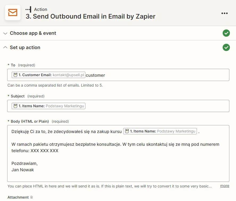Click inside the To input after the word customer

click(x=165, y=75)
